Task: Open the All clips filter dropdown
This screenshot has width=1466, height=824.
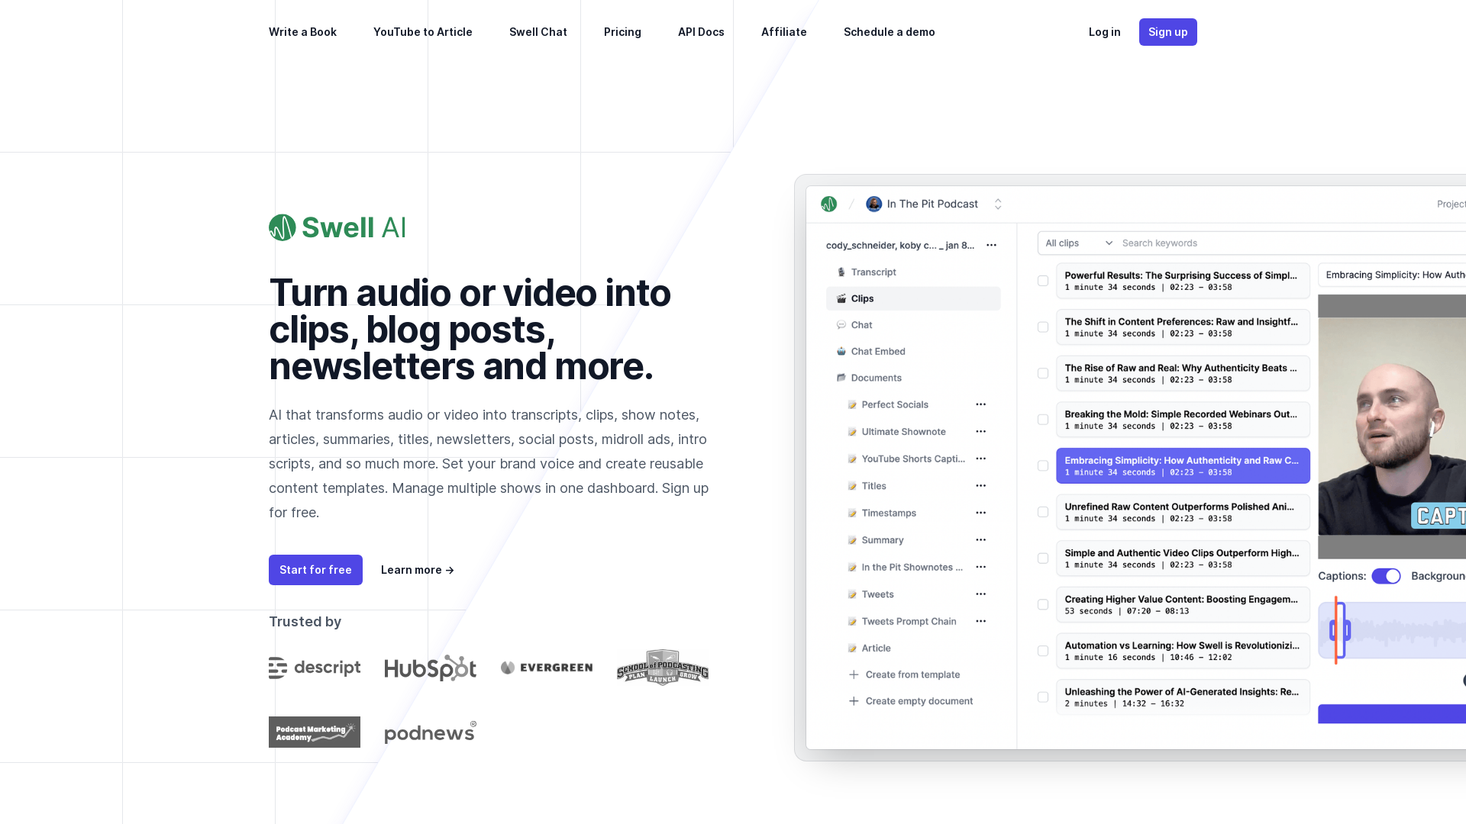Action: coord(1078,243)
